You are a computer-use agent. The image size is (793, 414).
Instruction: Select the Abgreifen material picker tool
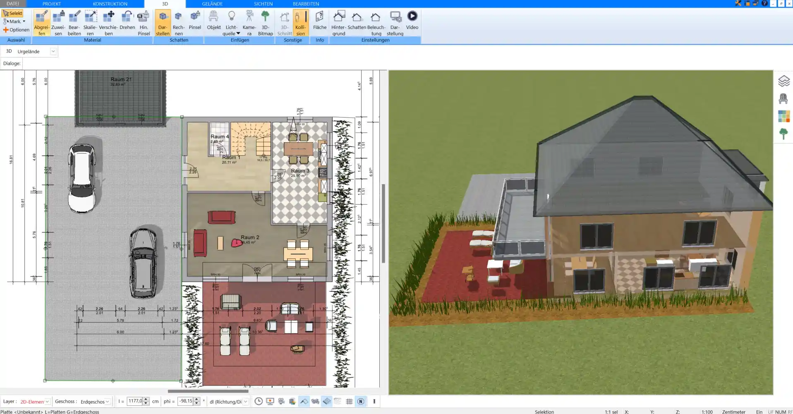click(41, 23)
